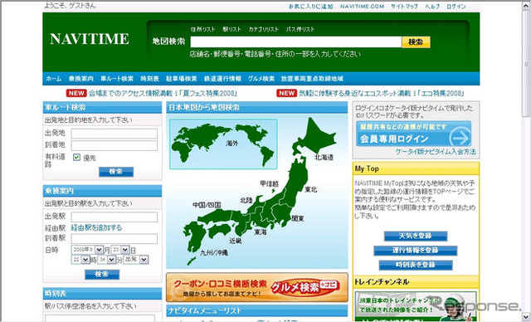Open the サイトマップ link
This screenshot has height=322, width=531.
coord(404,7)
